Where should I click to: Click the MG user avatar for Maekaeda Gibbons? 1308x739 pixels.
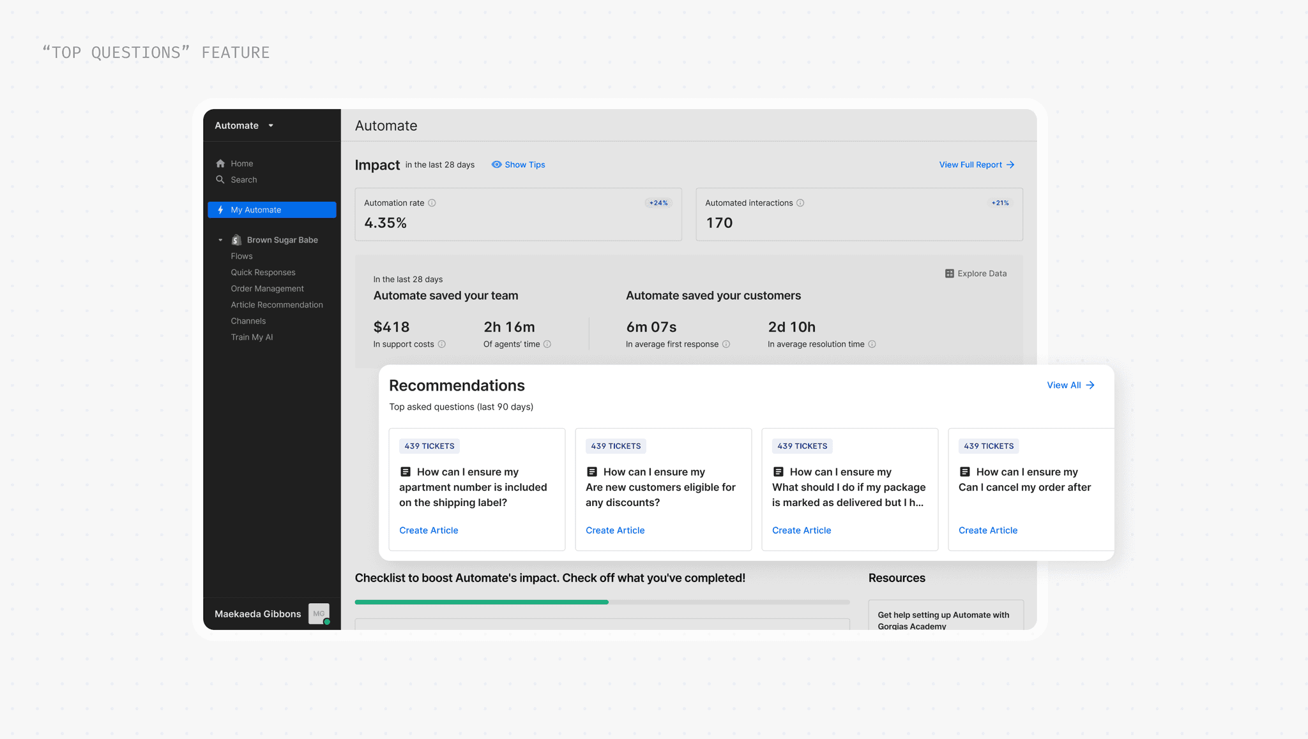point(318,613)
